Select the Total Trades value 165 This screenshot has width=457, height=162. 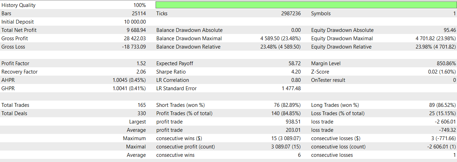tap(141, 105)
